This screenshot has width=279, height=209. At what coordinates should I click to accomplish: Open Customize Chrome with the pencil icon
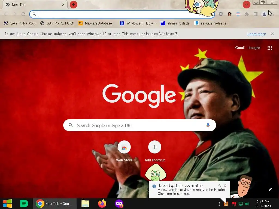click(x=270, y=189)
